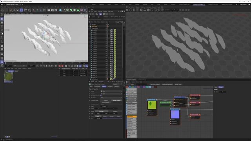Select the orange highlighted node list entry
Image resolution: width=251 pixels, height=141 pixels.
pos(132,117)
